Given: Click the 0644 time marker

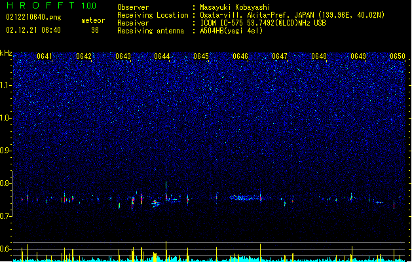Looking at the screenshot, I should 162,56.
